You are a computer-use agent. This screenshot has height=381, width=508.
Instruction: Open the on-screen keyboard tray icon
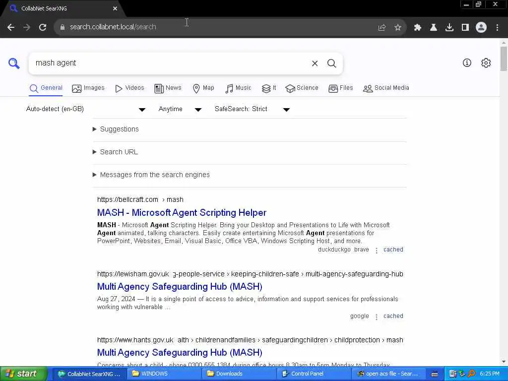pyautogui.click(x=435, y=374)
